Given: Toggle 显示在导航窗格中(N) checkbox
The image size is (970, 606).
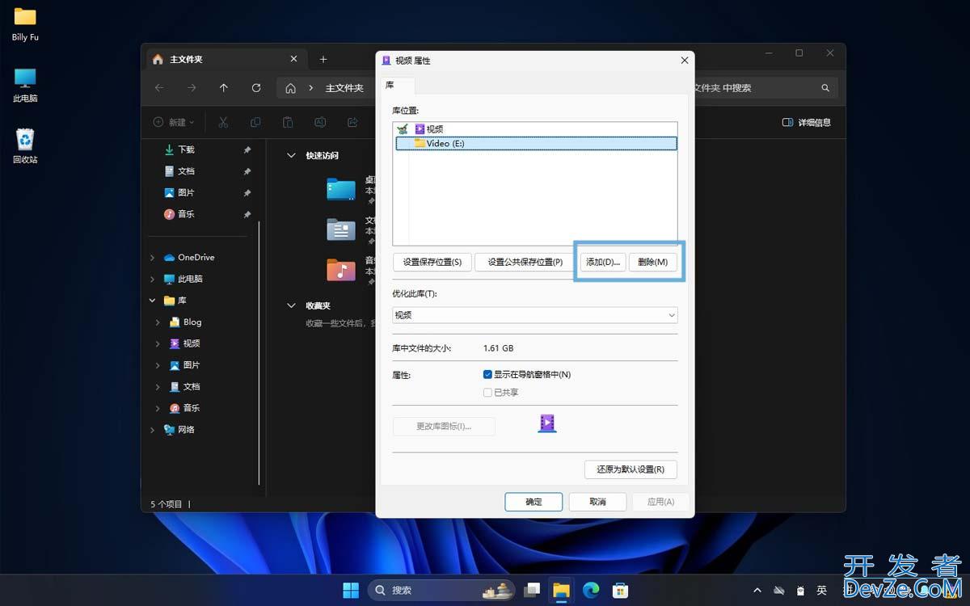Looking at the screenshot, I should [x=487, y=375].
